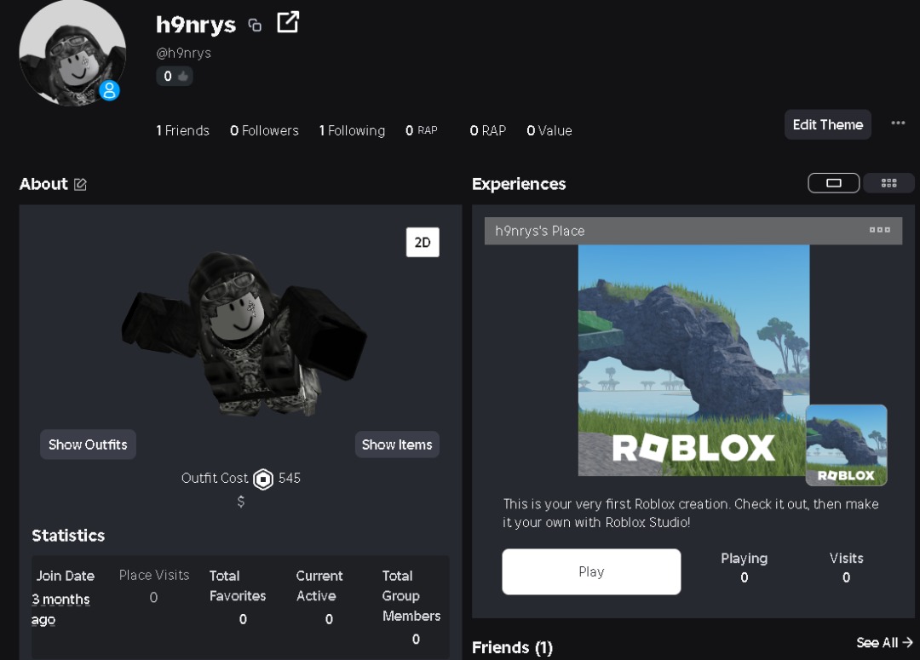Open the h9nrys's Place game thumbnail

pos(693,359)
